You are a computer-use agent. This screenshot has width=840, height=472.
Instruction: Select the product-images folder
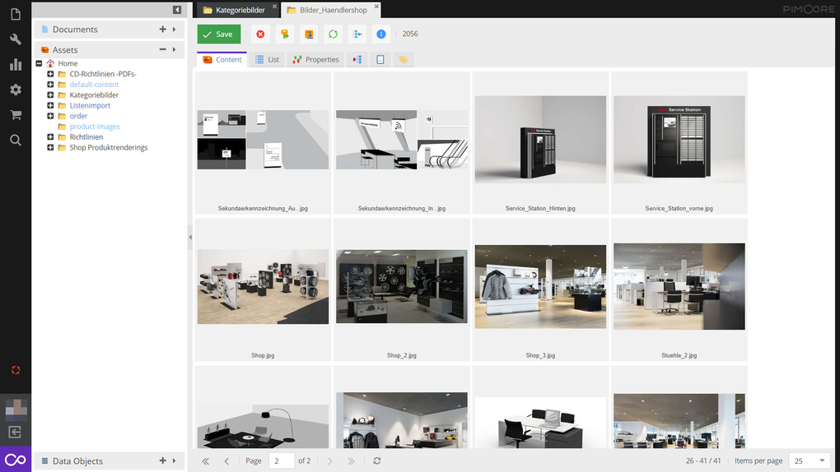pos(94,127)
